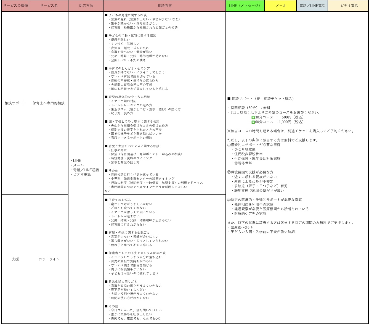Click the 対応方法 column header
Image resolution: width=369 pixels, height=324 pixels.
86,6
